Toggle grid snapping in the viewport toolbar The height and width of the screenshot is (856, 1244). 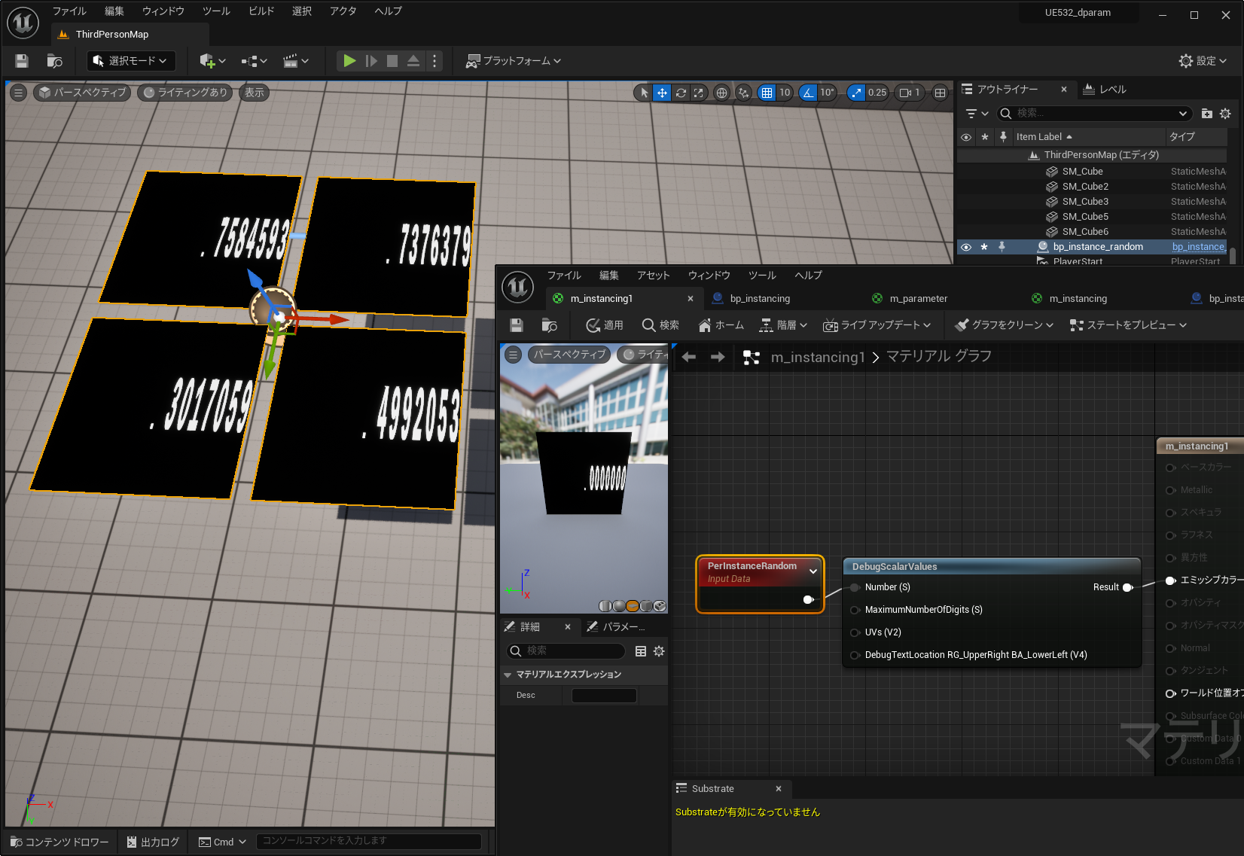pos(767,93)
